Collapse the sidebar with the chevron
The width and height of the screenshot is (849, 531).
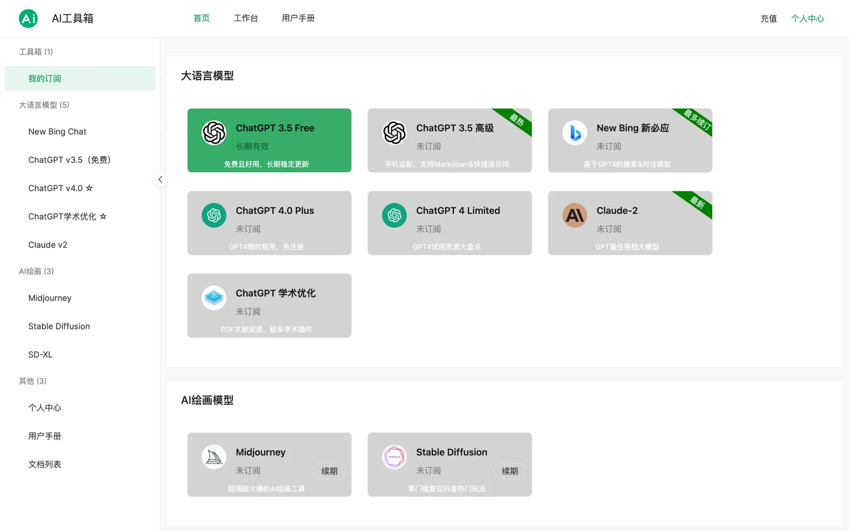160,179
